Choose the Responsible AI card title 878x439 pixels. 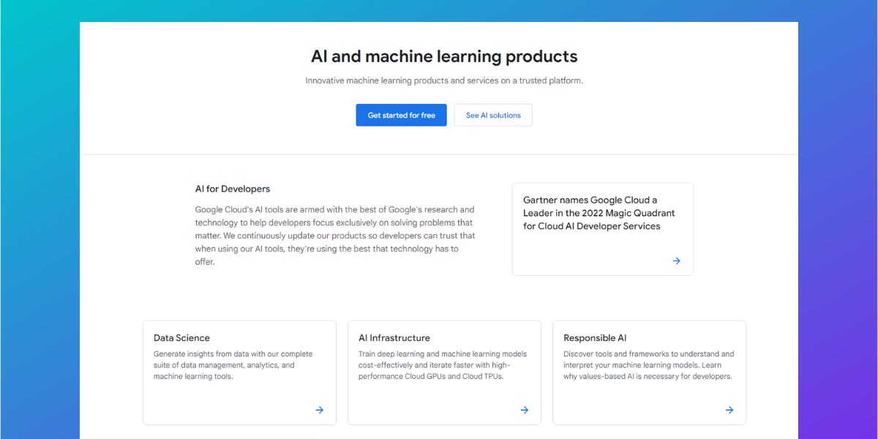tap(595, 338)
